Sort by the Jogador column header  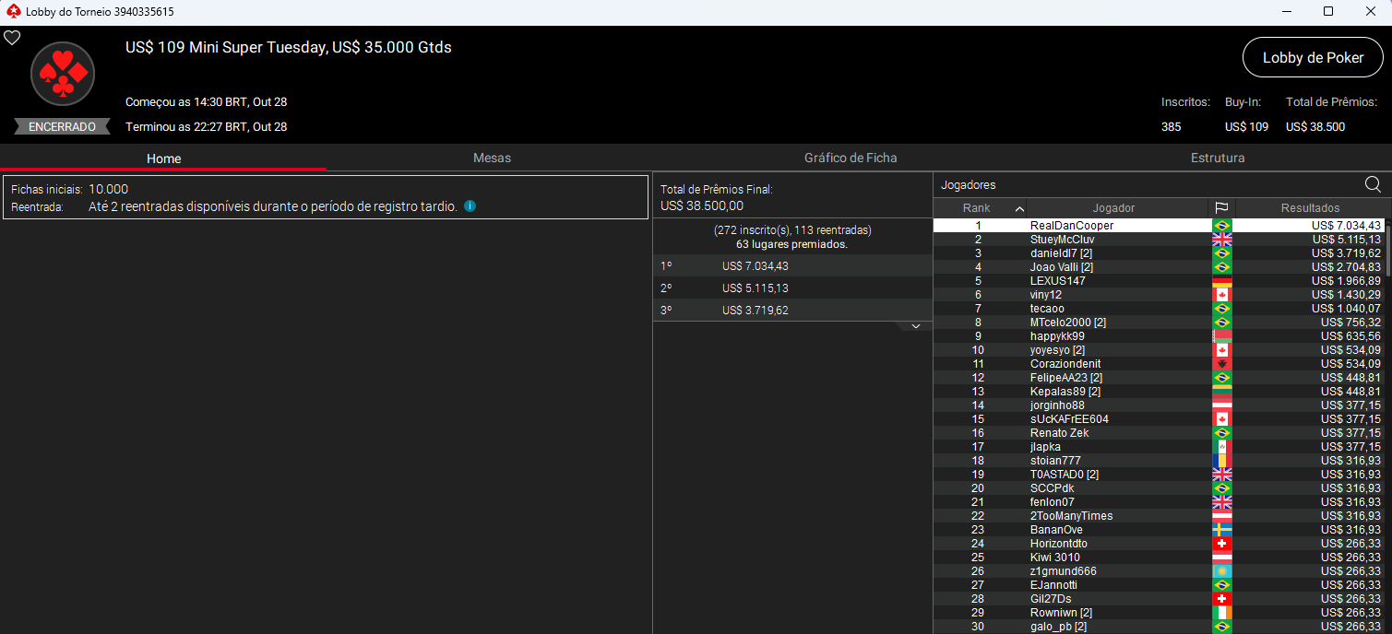pyautogui.click(x=1113, y=208)
